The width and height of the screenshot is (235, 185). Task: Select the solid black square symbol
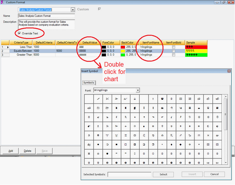coord(117,144)
